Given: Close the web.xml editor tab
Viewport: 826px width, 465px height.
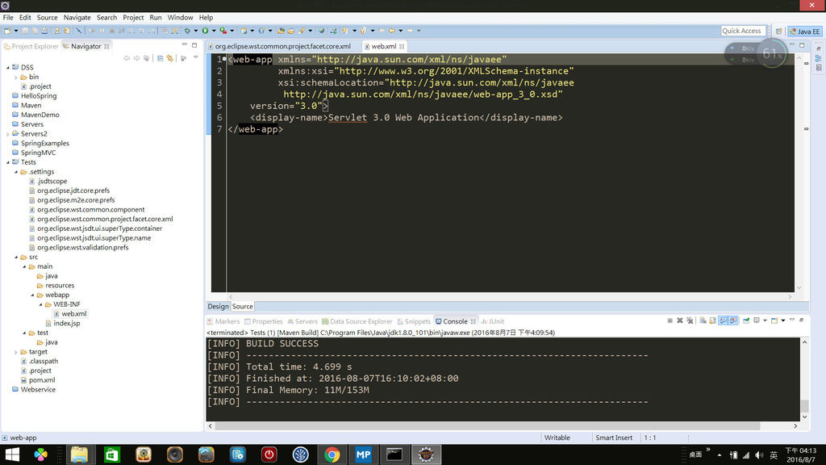Looking at the screenshot, I should tap(402, 46).
